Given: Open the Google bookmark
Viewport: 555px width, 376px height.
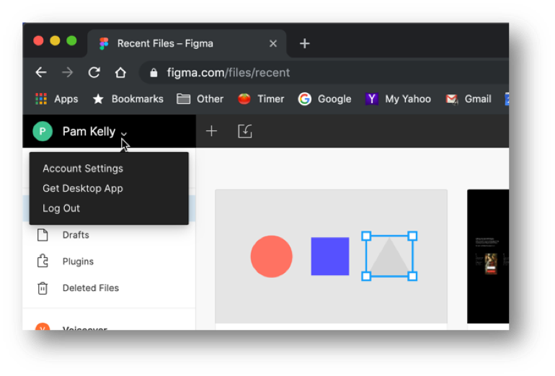Looking at the screenshot, I should (x=324, y=99).
